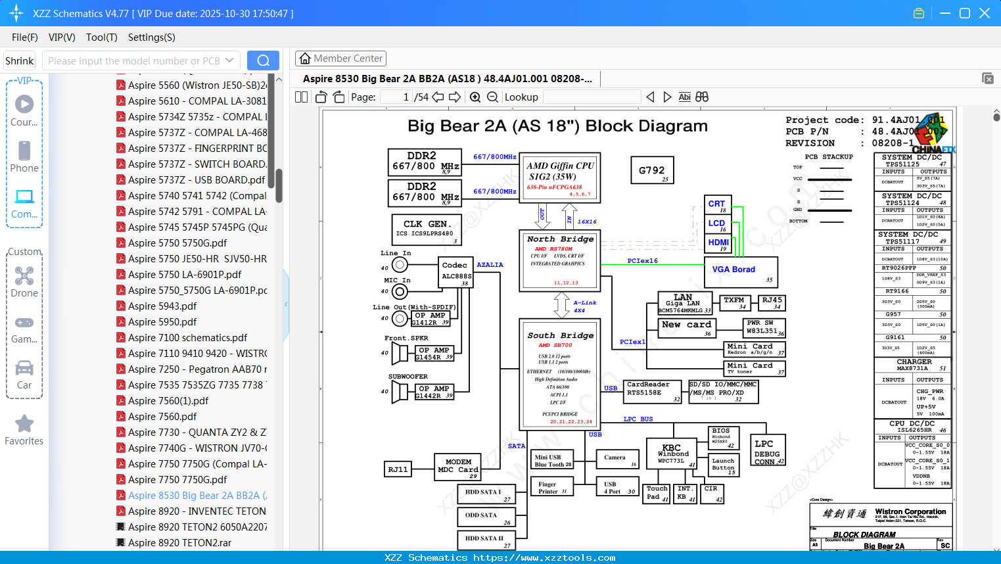Open the VIP(V) menu
This screenshot has height=564, width=1001.
(x=62, y=37)
